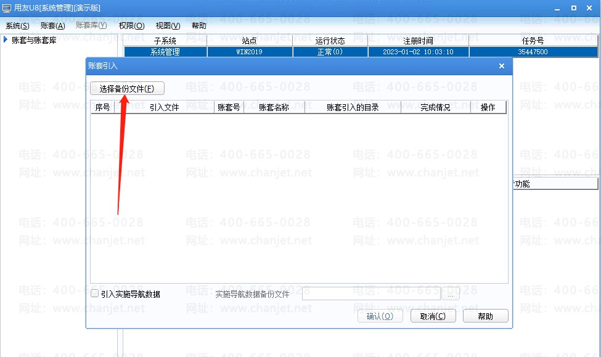Image resolution: width=601 pixels, height=357 pixels.
Task: Enable the 引入实施导航数据 checkbox
Action: (x=95, y=293)
